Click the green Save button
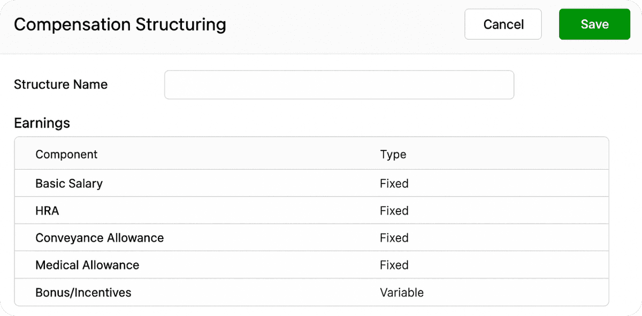This screenshot has width=642, height=316. coord(594,25)
